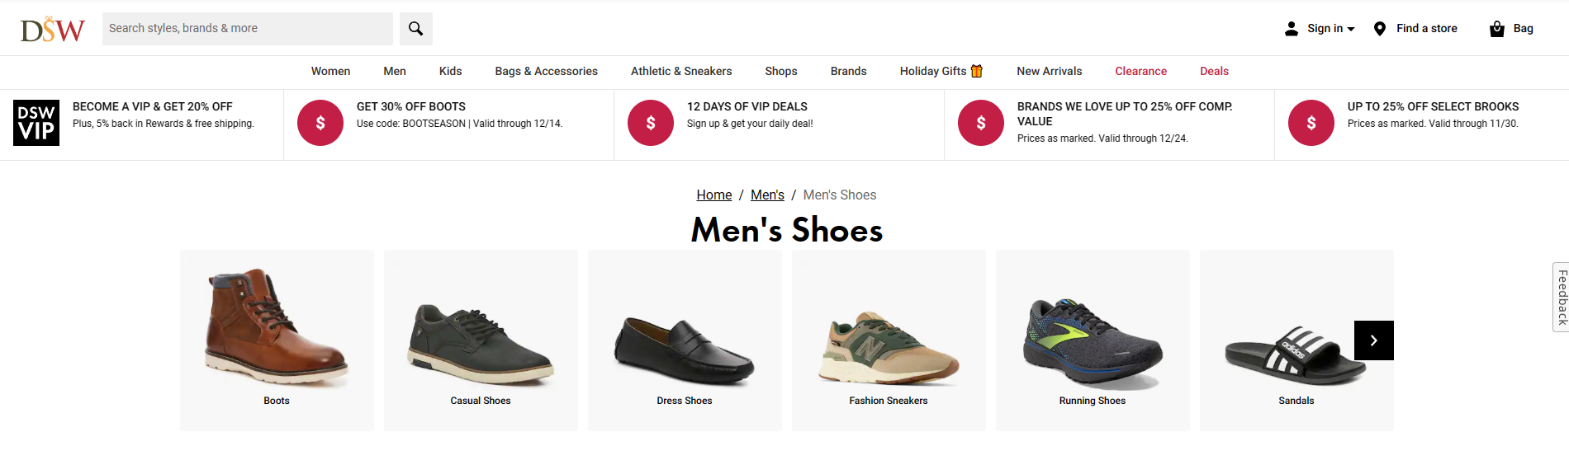Open the Feedback side tab
Screen dimensions: 1569x460
1561,297
